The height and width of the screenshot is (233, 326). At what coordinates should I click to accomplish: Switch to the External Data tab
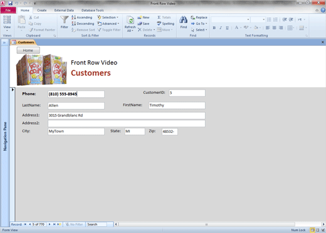click(x=64, y=10)
